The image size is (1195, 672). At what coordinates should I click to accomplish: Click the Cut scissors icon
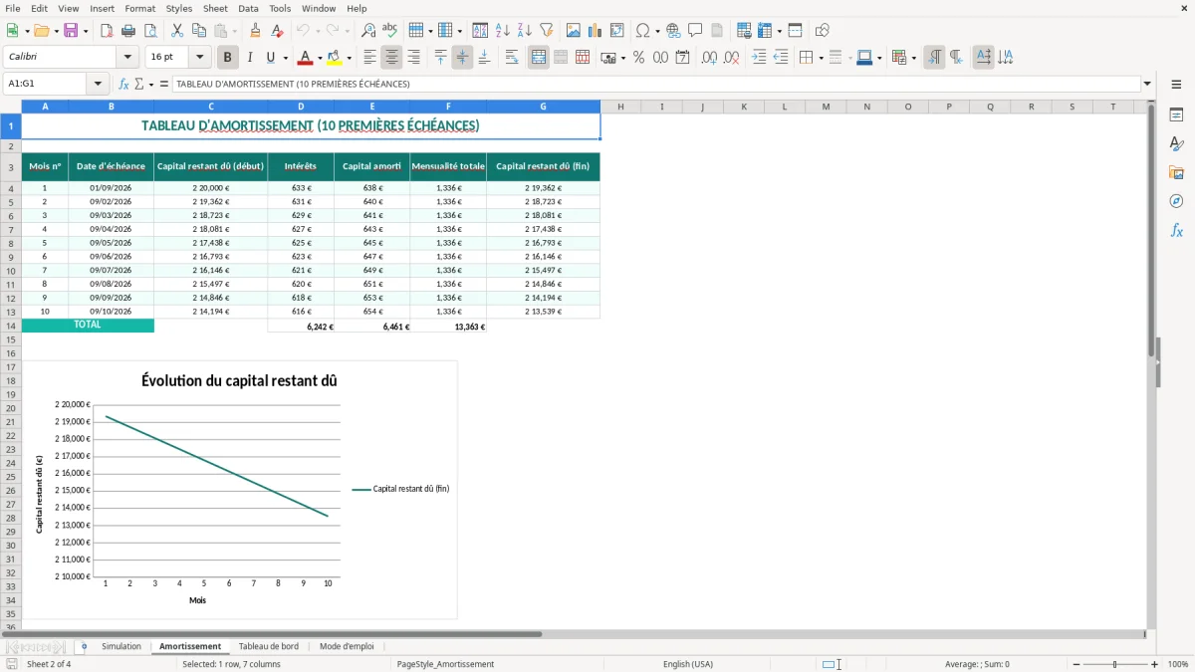tap(177, 31)
